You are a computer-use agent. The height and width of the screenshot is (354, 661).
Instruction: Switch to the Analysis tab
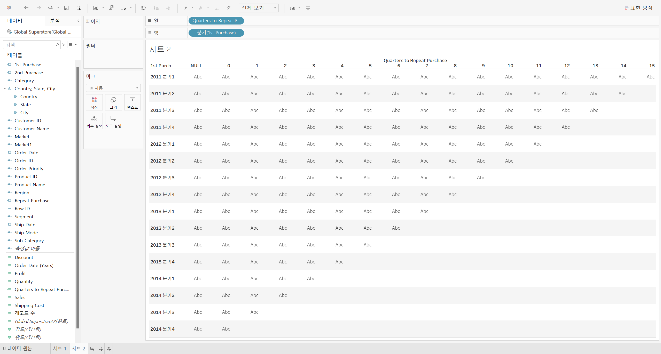pyautogui.click(x=55, y=21)
